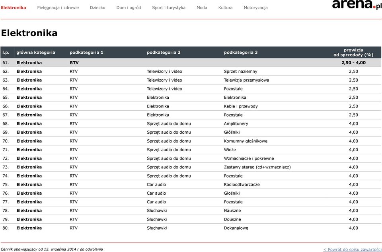
Task: Click the Kable i przewody cell
Action: (x=241, y=106)
